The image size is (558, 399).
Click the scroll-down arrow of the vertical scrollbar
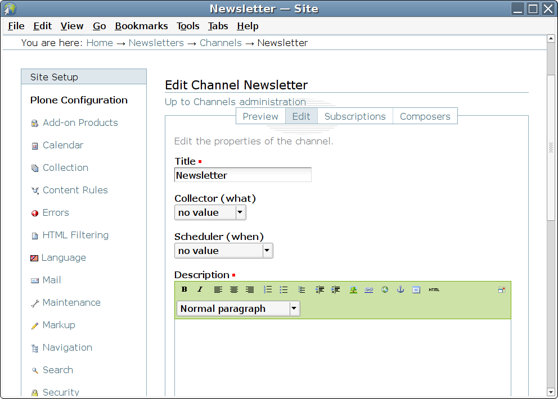(x=551, y=392)
